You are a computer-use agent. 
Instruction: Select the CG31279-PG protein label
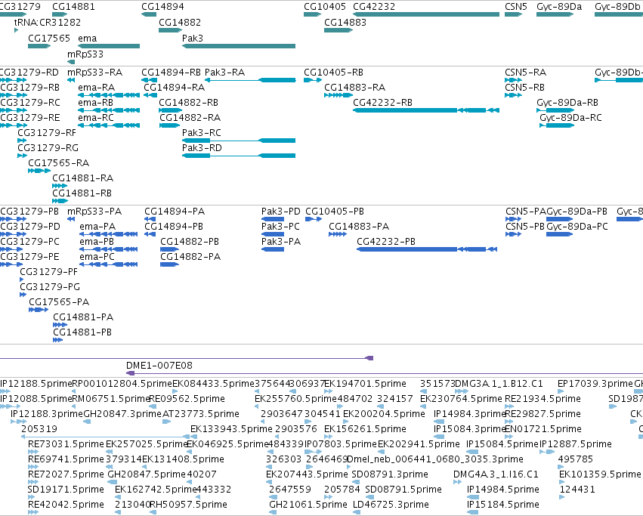tap(50, 287)
